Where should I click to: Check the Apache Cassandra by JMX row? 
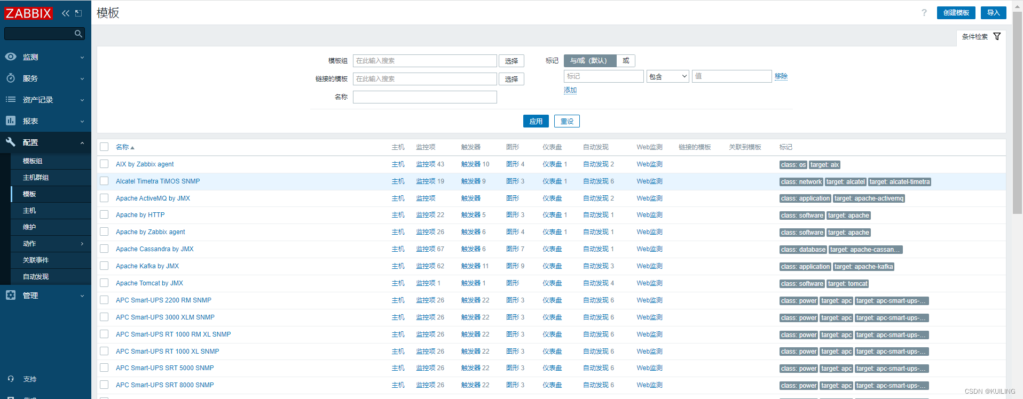104,249
